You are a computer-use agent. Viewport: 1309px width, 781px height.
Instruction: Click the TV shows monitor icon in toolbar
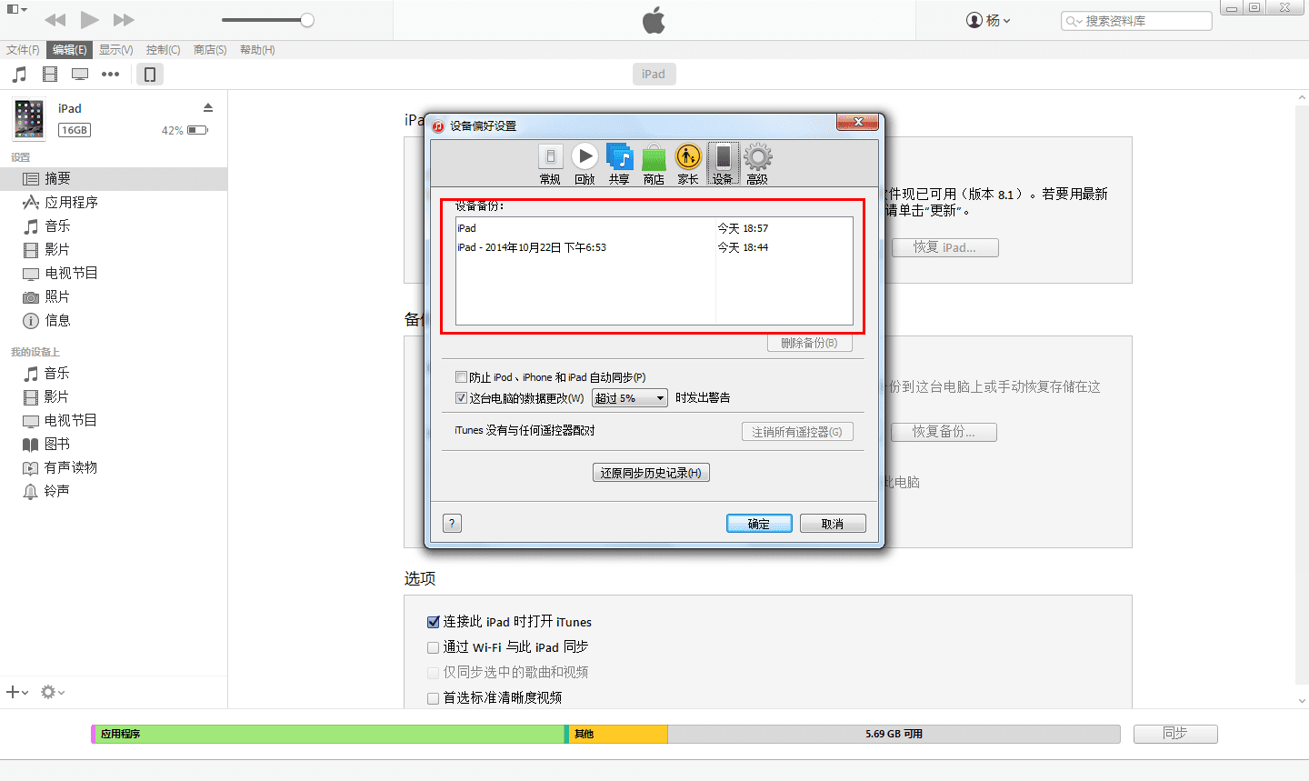pos(80,75)
